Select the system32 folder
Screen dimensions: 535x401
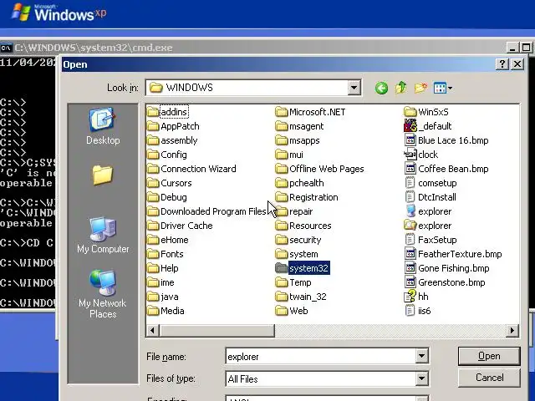coord(303,268)
